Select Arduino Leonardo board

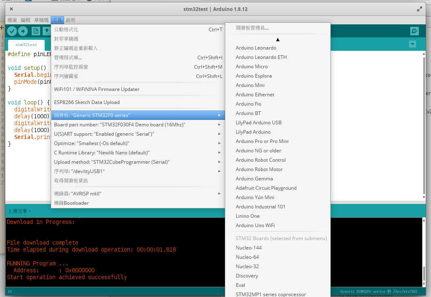coord(278,48)
